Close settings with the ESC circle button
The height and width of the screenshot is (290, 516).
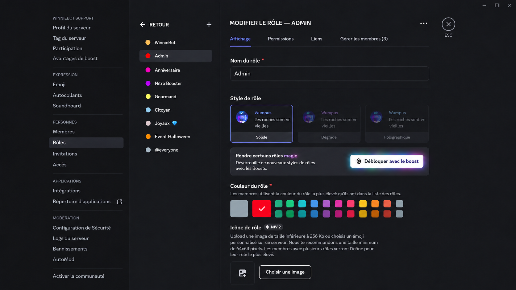[448, 24]
